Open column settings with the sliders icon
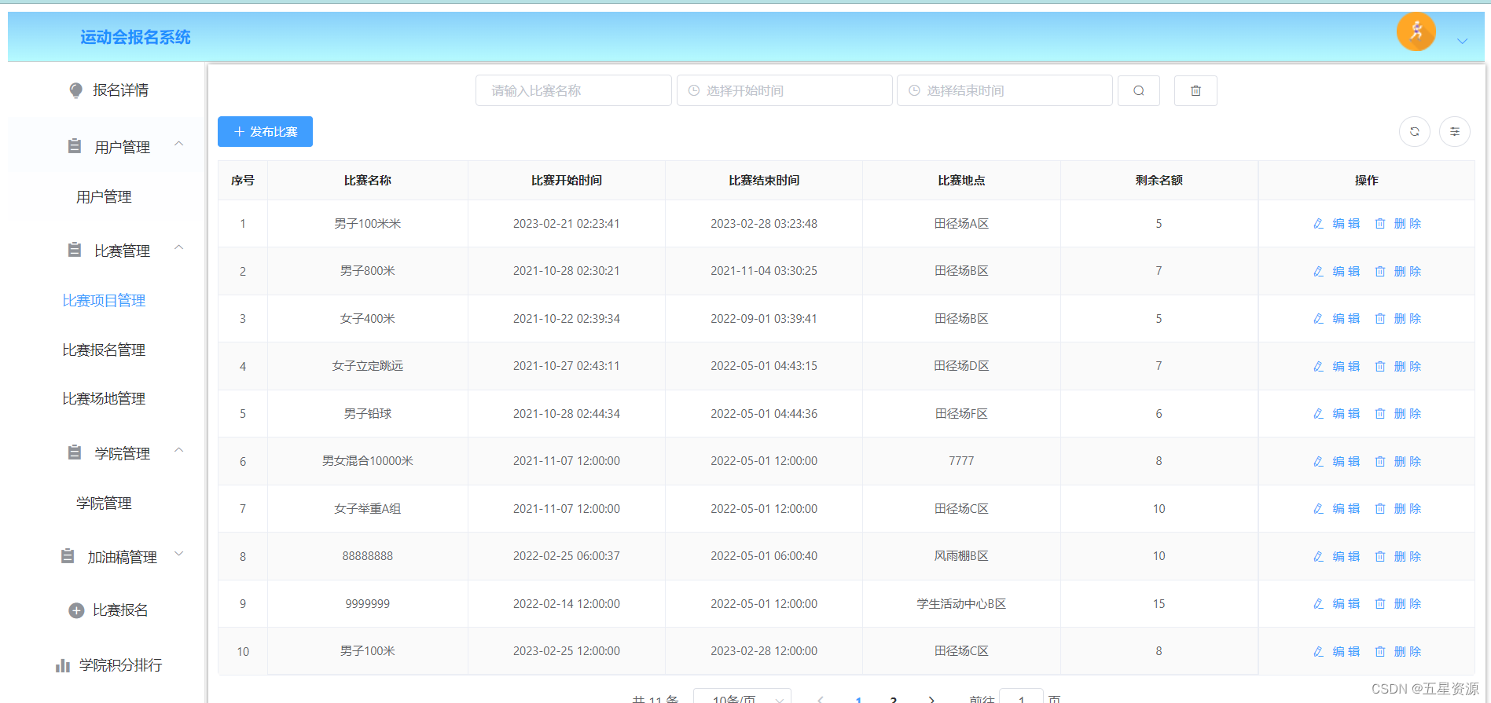The height and width of the screenshot is (703, 1491). 1455,131
